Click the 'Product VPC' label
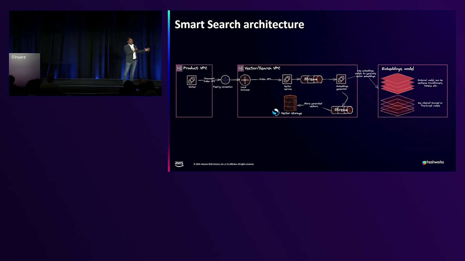Image resolution: width=465 pixels, height=261 pixels. coord(195,68)
